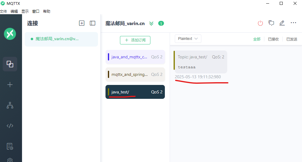The width and height of the screenshot is (302, 162).
Task: Edit connection with the pencil icon
Action: click(282, 23)
